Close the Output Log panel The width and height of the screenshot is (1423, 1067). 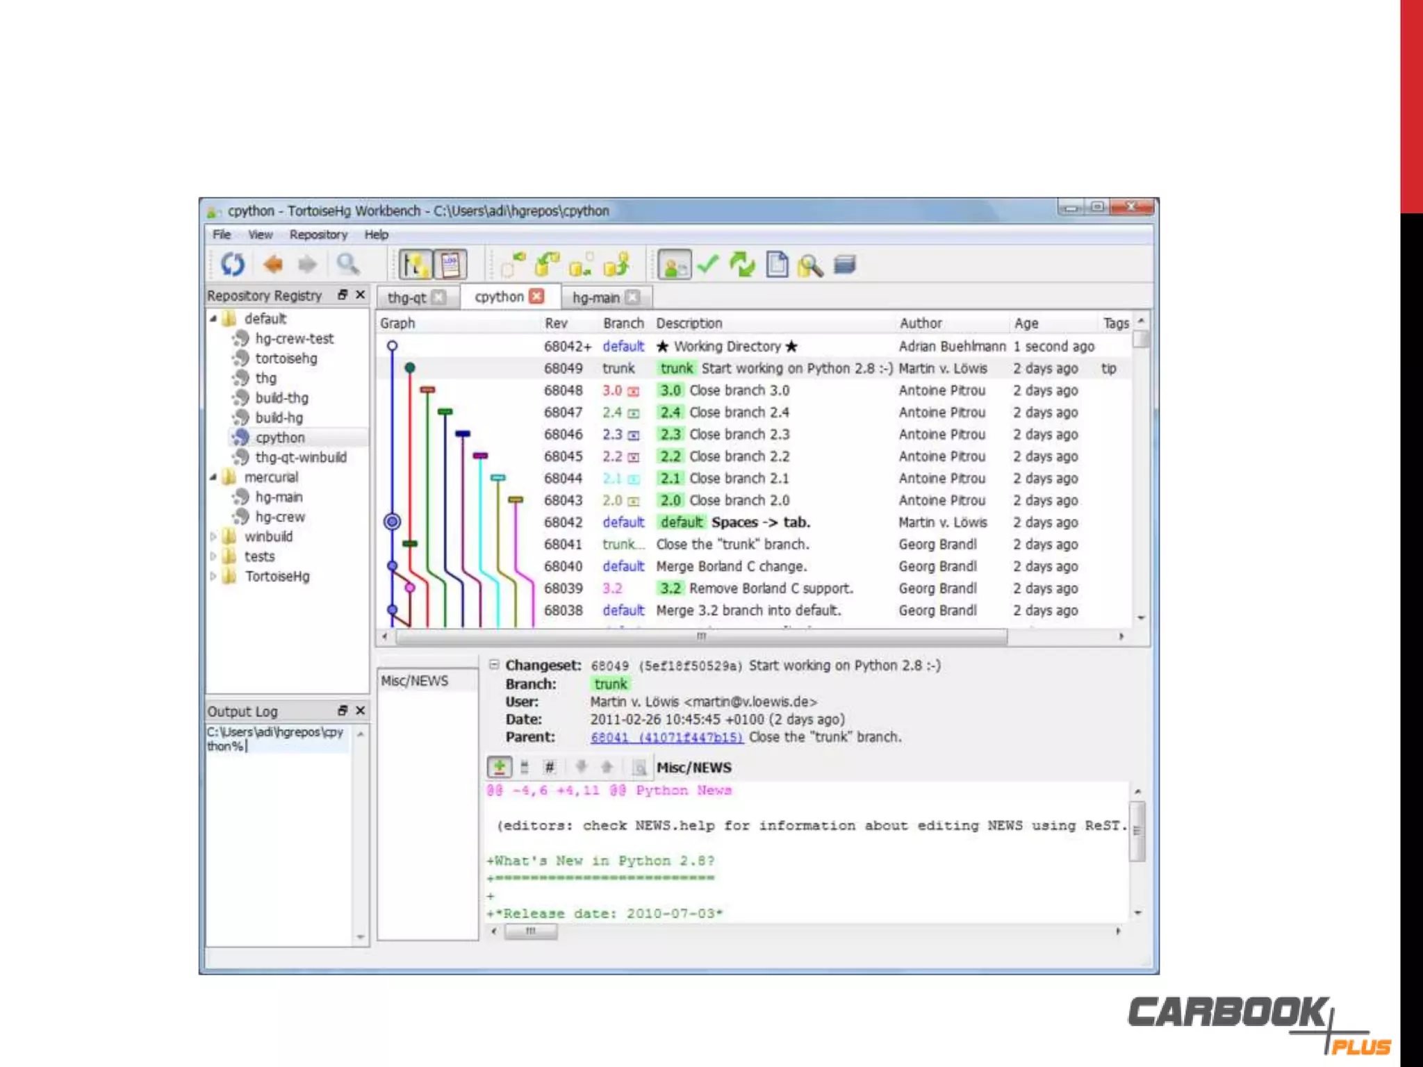[360, 710]
